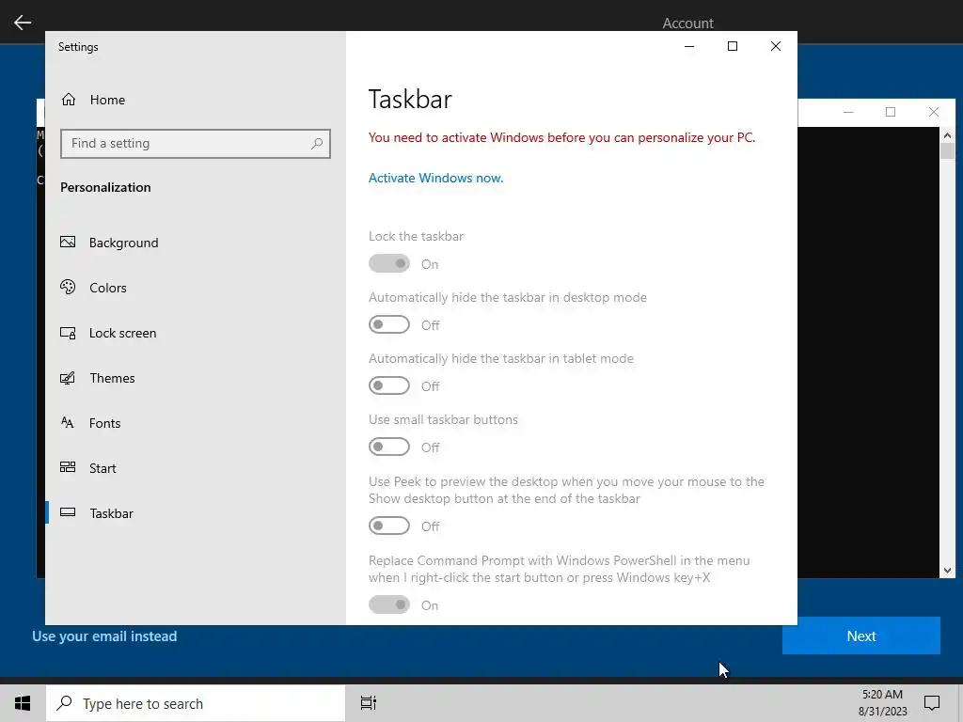Viewport: 963px width, 722px height.
Task: Click the Personalization heading
Action: (105, 187)
